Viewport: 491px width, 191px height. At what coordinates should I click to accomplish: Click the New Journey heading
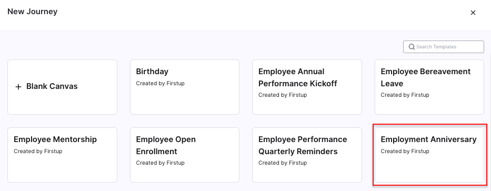click(33, 12)
